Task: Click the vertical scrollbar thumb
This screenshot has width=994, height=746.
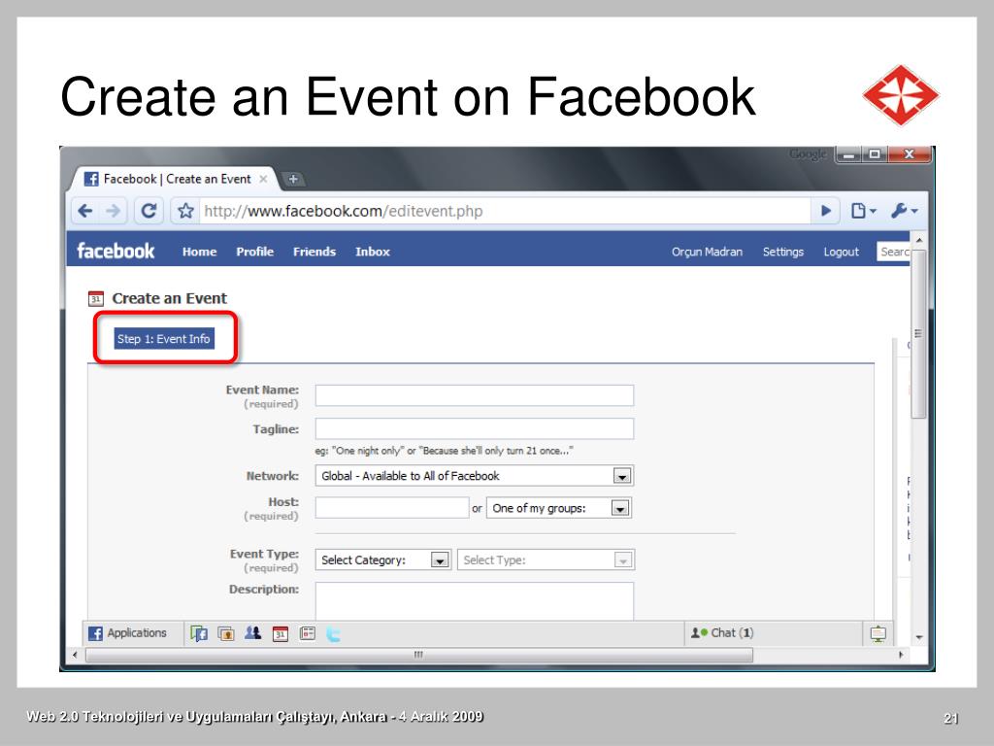Action: 918,334
